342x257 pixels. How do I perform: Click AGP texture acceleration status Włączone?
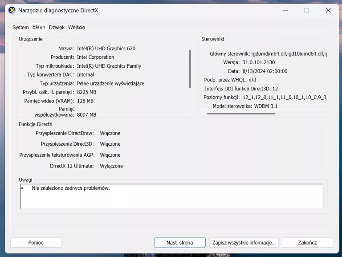tap(110, 155)
